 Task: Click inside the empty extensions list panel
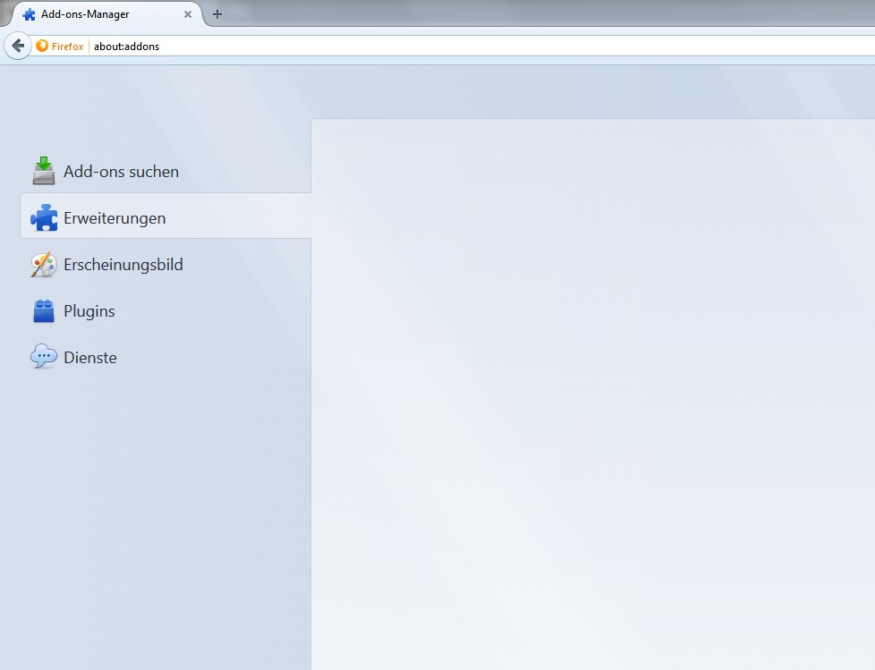point(590,394)
